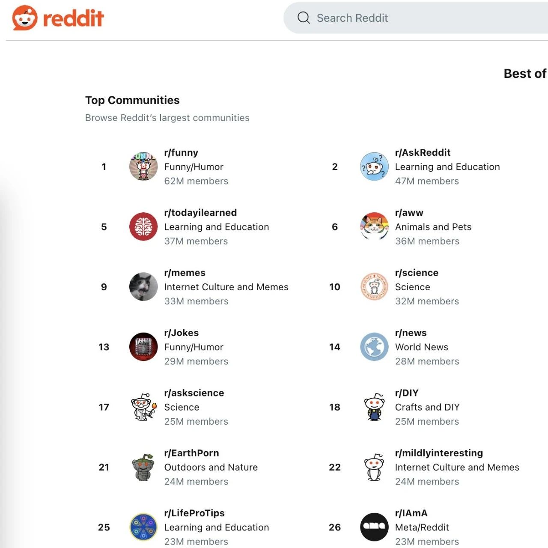This screenshot has height=548, width=548.
Task: Navigate to the r/askscience link
Action: 194,393
